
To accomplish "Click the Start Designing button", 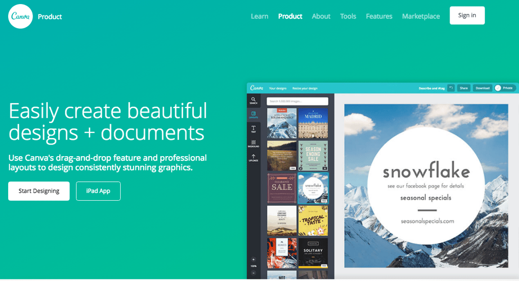I will [39, 191].
